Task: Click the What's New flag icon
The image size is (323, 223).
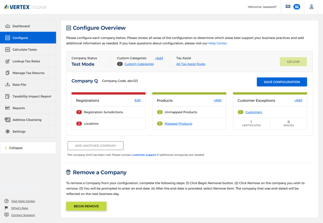Action: click(x=6, y=208)
